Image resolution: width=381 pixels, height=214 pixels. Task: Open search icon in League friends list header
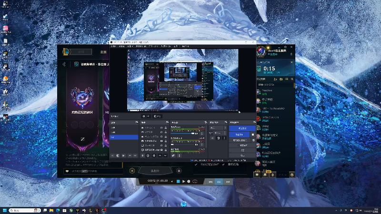pos(292,79)
